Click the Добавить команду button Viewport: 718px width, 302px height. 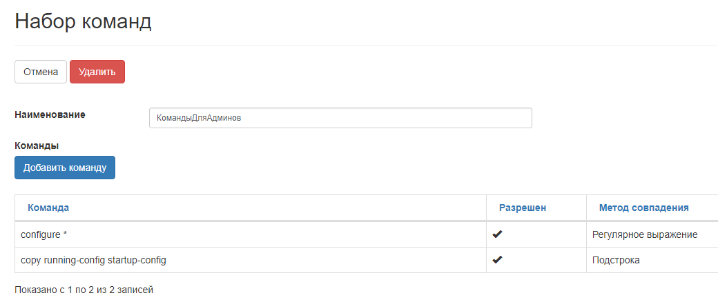tap(65, 168)
